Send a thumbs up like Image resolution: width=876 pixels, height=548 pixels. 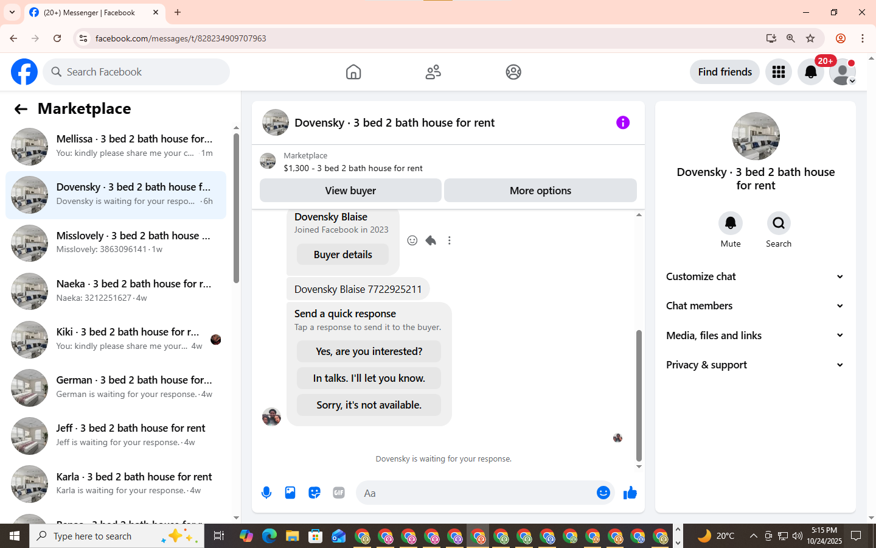[630, 493]
